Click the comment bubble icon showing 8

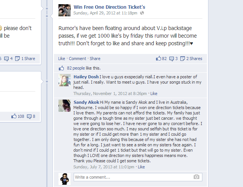[29, 117]
